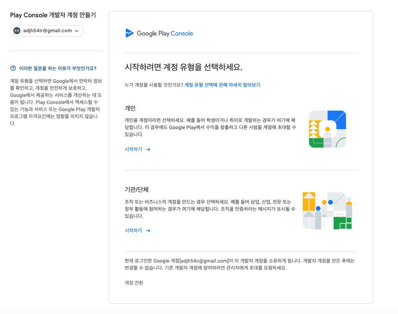This screenshot has width=398, height=314.
Task: Click the 기관/단체 section heading
Action: coord(136,190)
